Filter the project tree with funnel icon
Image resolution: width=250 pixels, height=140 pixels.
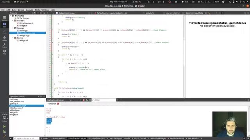[35, 13]
